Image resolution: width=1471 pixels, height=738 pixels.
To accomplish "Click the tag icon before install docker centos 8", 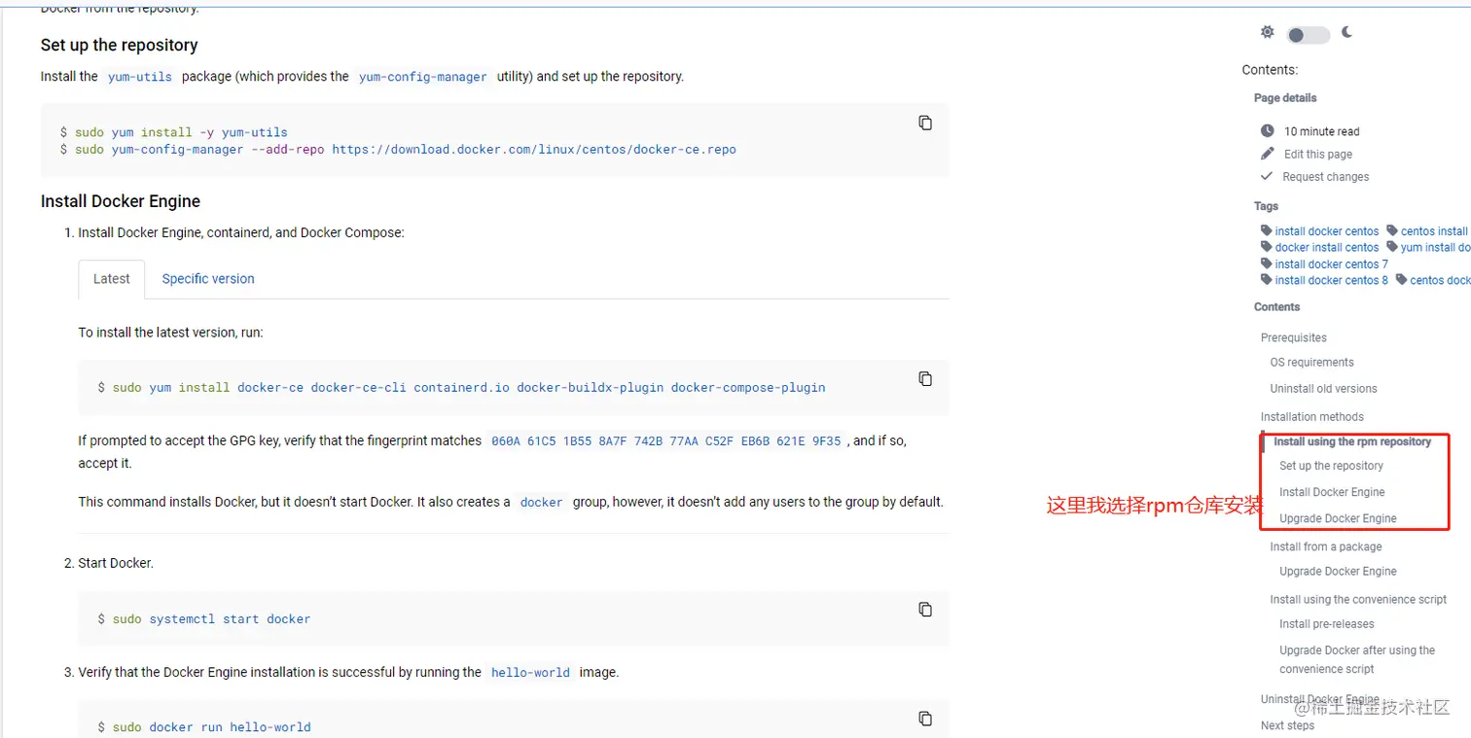I will (x=1267, y=280).
